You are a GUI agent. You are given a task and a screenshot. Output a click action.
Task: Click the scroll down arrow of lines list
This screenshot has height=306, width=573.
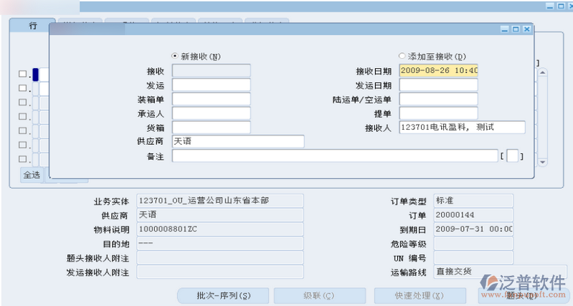point(543,163)
